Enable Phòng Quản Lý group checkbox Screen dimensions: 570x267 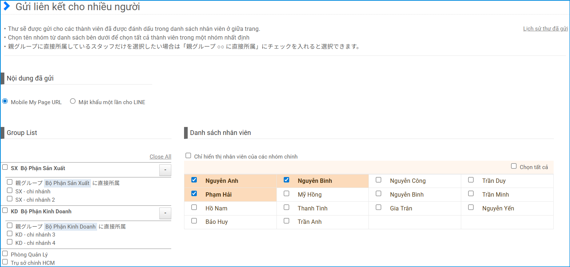tap(5, 254)
